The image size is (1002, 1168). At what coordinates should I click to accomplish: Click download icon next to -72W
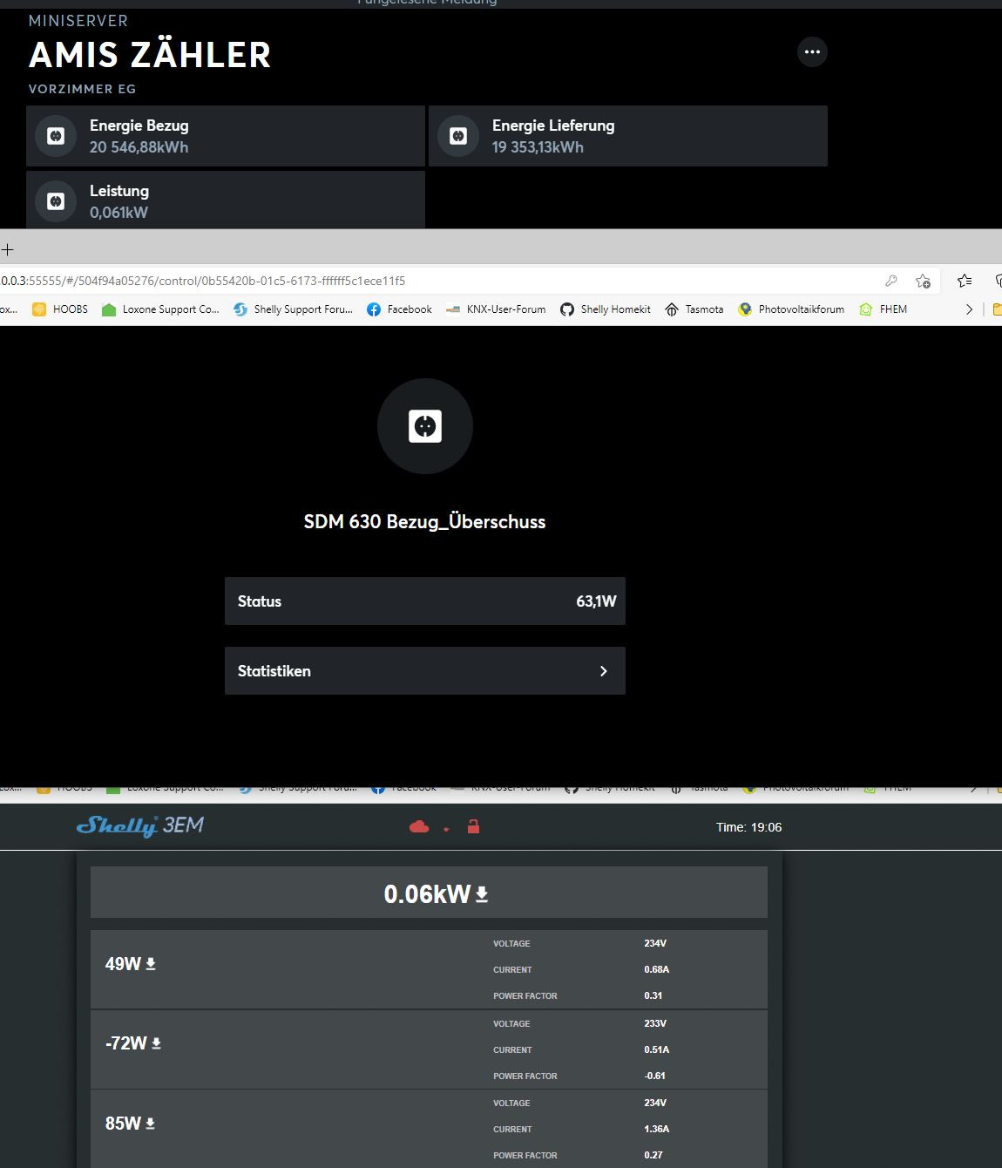[157, 1043]
